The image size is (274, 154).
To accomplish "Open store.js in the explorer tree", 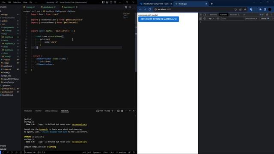I will pyautogui.click(x=7, y=56).
